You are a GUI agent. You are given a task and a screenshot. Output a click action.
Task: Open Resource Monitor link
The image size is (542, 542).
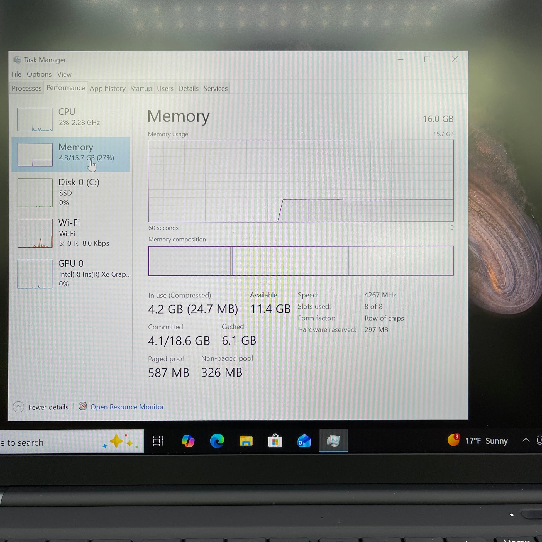pos(127,407)
